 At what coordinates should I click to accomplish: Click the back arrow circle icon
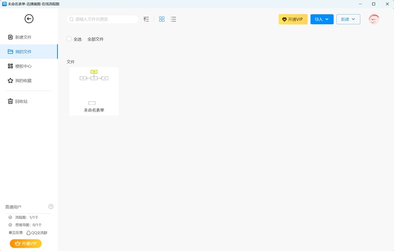[x=29, y=19]
